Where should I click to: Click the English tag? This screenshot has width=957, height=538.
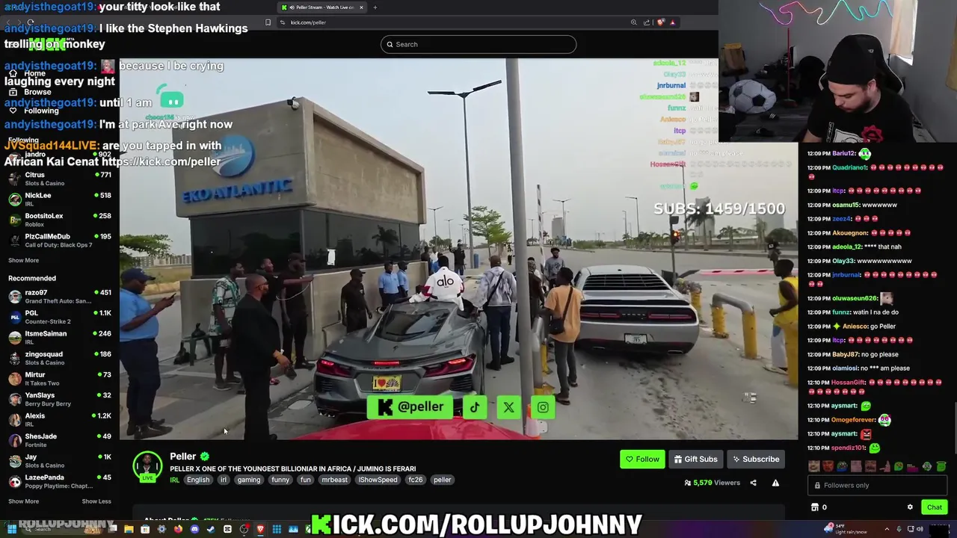point(198,480)
